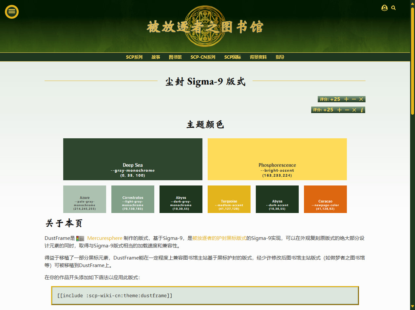Open the search magnifier icon
Viewport: 415px width, 310px height.
[393, 8]
